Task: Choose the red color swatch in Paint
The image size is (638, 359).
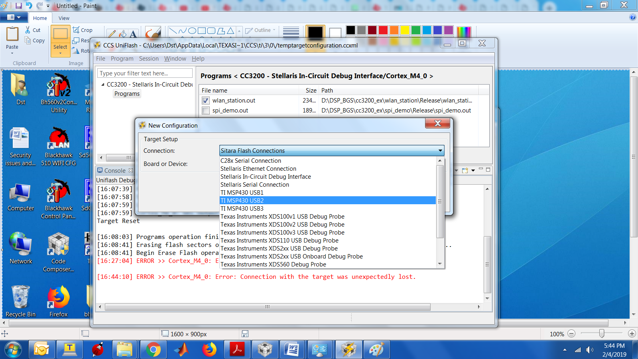Action: pyautogui.click(x=383, y=30)
